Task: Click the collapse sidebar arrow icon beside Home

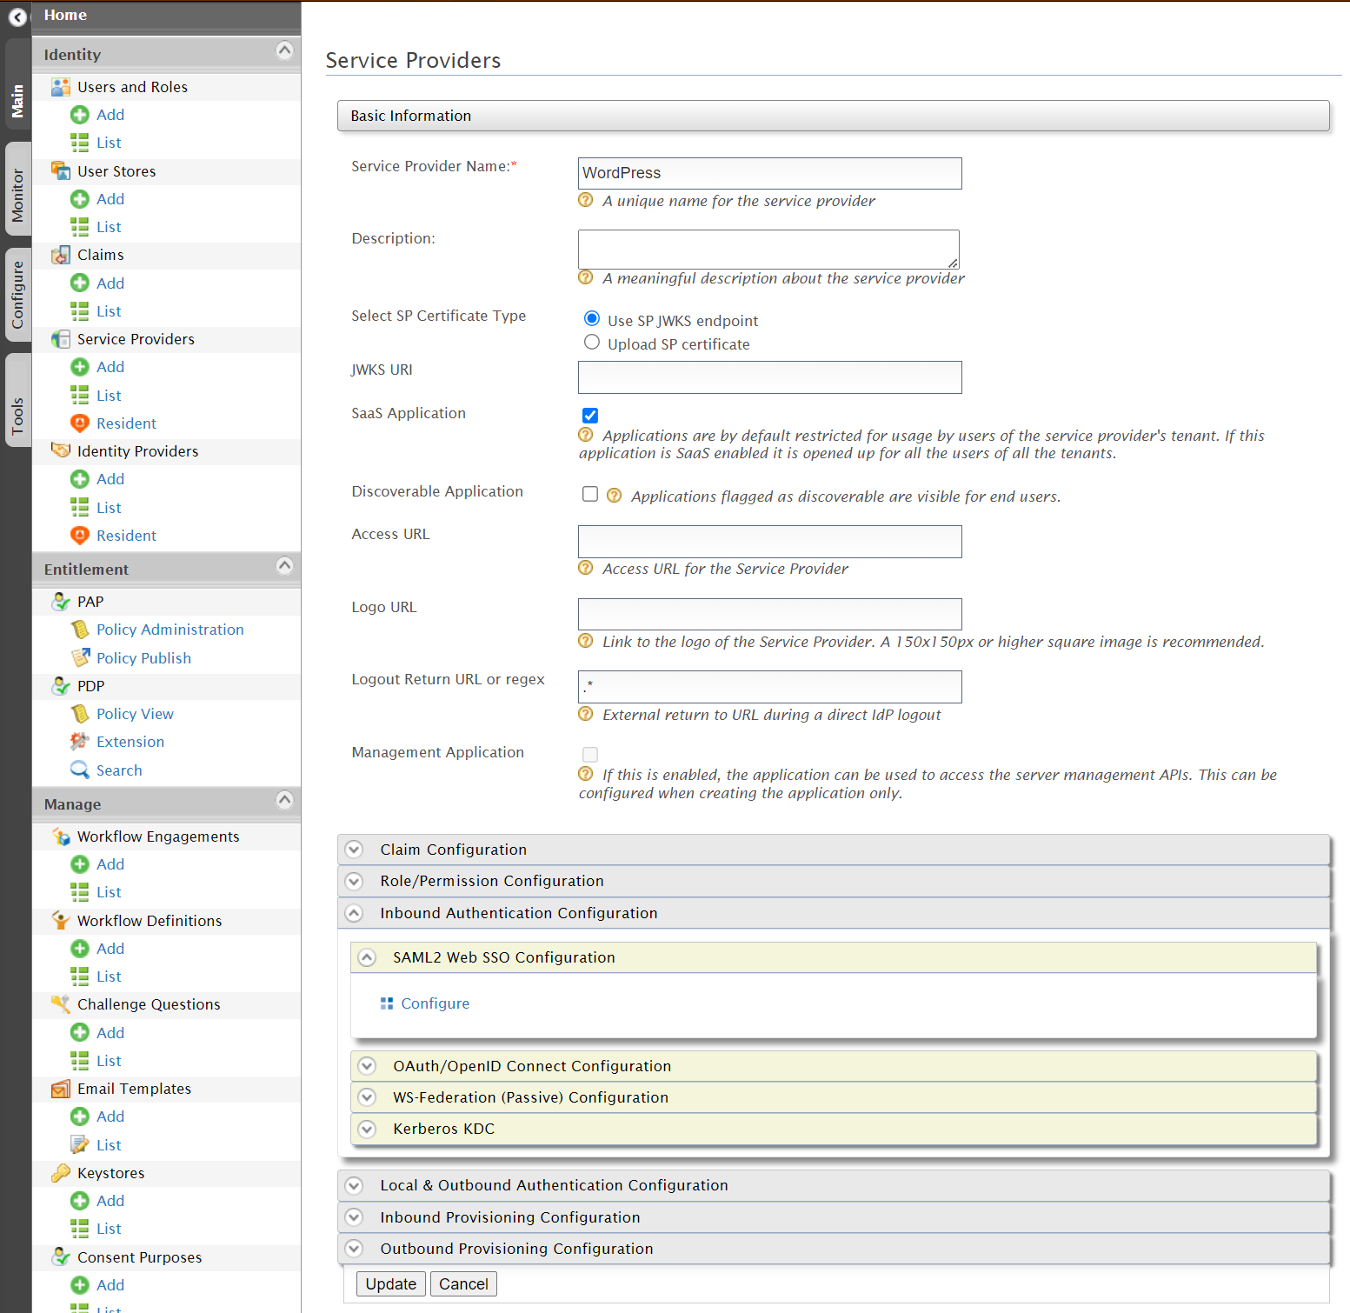Action: point(17,17)
